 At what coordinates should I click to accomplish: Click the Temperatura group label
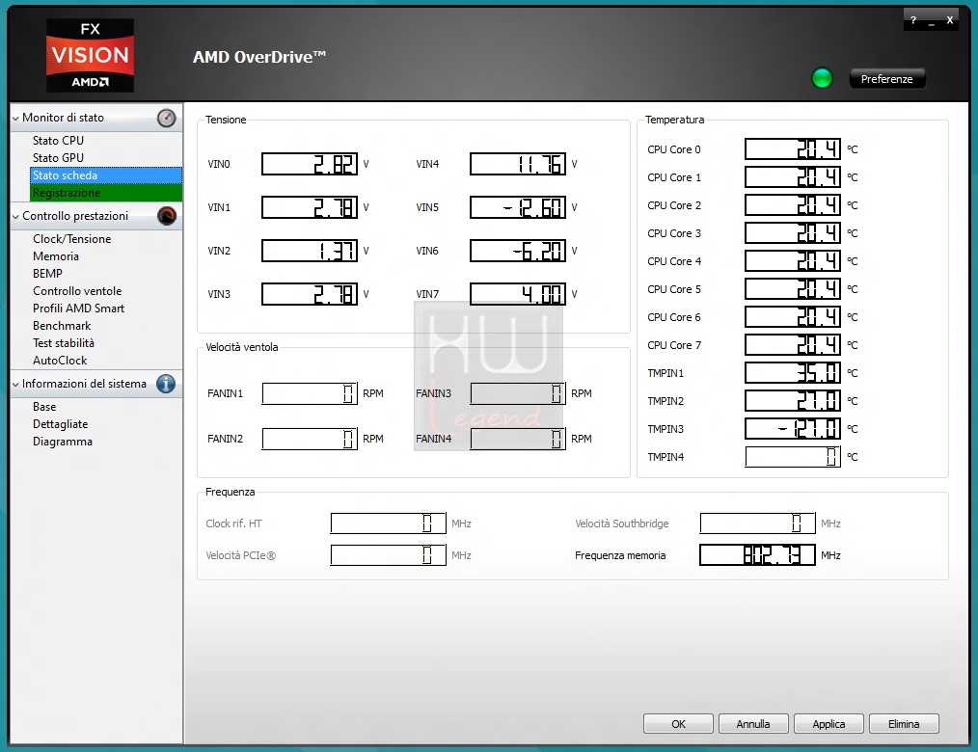tap(674, 120)
